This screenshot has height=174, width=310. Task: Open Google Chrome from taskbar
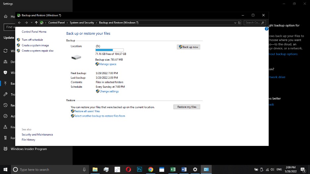[151, 169]
